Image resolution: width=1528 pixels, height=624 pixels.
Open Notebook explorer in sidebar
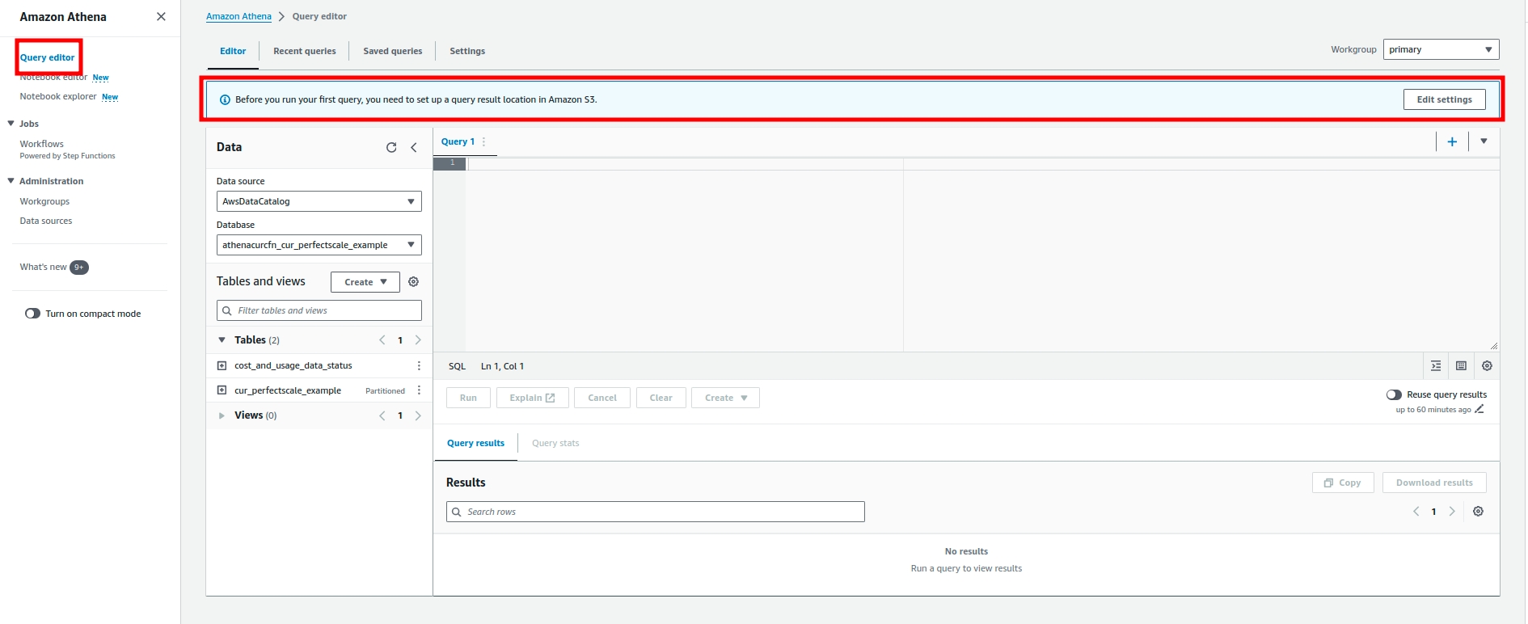coord(58,96)
